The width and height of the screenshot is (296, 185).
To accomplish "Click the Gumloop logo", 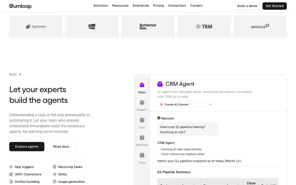I will point(20,6).
